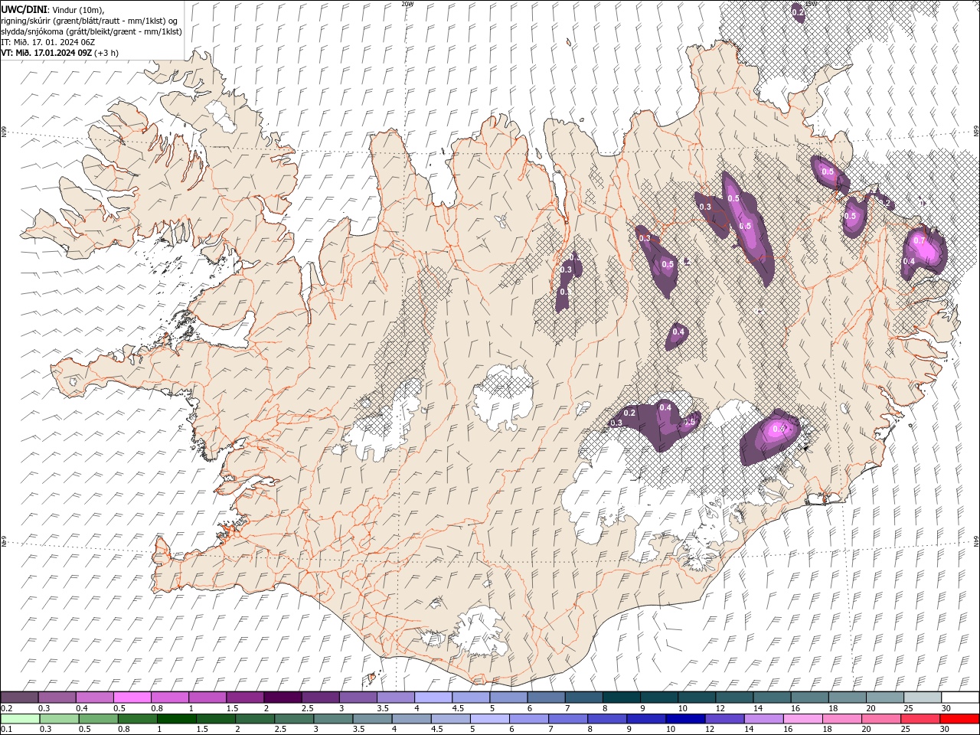The height and width of the screenshot is (735, 980).
Task: Pick the lower row green swatch beginning at 0.8
Action: pos(137,719)
